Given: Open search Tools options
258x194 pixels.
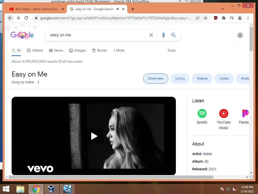Looking at the screenshot, I should (x=171, y=51).
